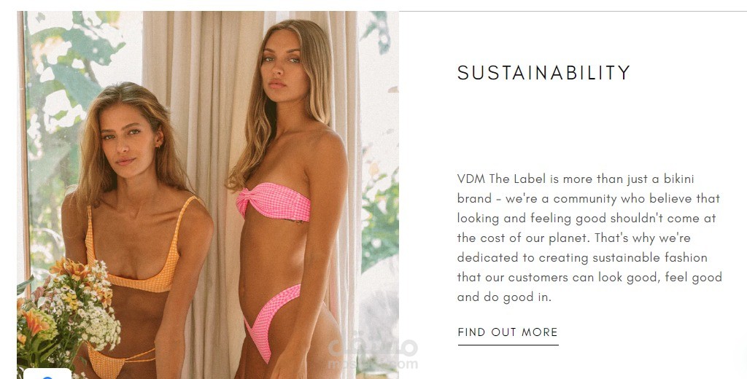747x379 pixels.
Task: Select the sustainability banner photo
Action: click(x=208, y=195)
